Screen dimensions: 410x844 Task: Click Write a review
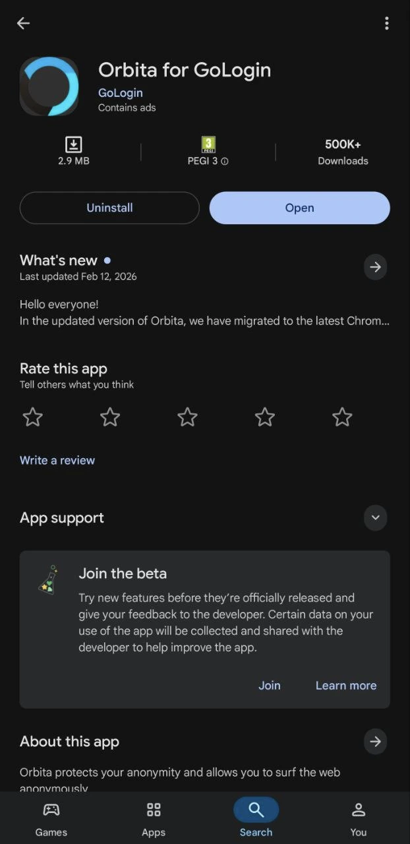(57, 460)
